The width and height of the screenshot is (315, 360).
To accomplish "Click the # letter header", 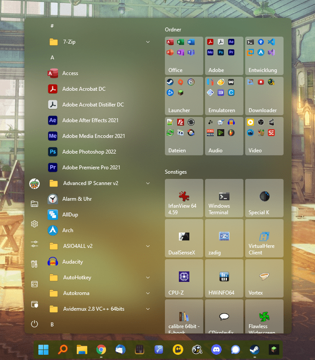I will pyautogui.click(x=52, y=26).
